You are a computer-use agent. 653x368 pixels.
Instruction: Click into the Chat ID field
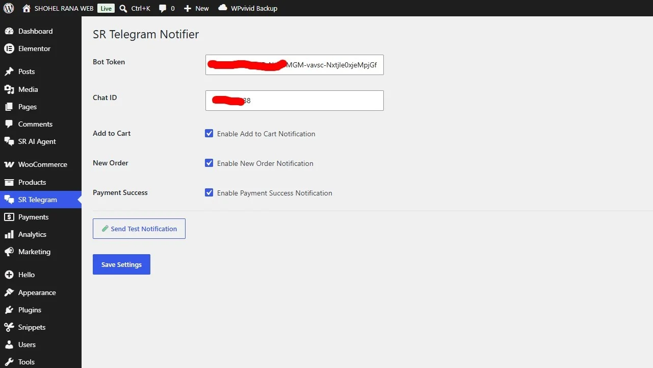point(295,101)
